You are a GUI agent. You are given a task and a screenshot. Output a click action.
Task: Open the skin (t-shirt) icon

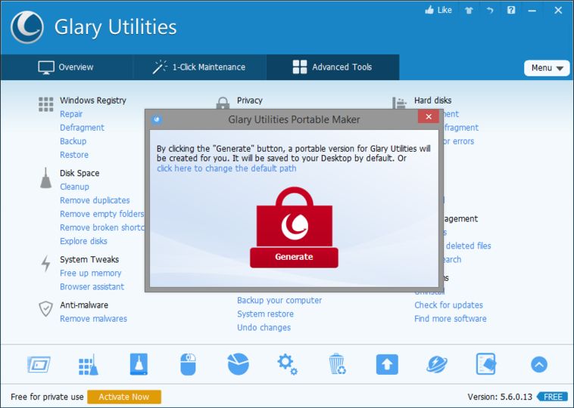point(469,11)
